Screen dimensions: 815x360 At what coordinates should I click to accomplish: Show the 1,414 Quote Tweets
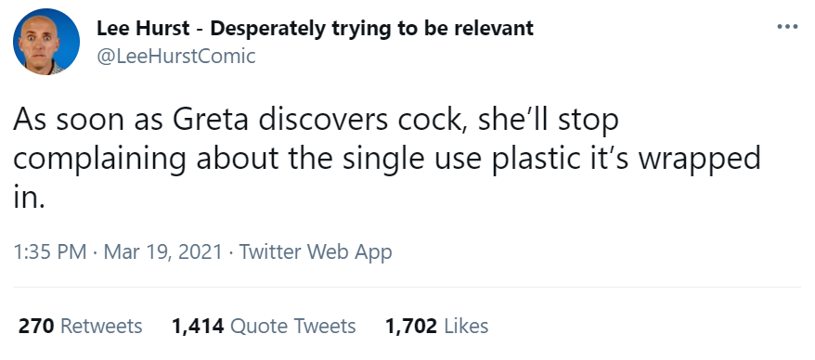pos(264,327)
